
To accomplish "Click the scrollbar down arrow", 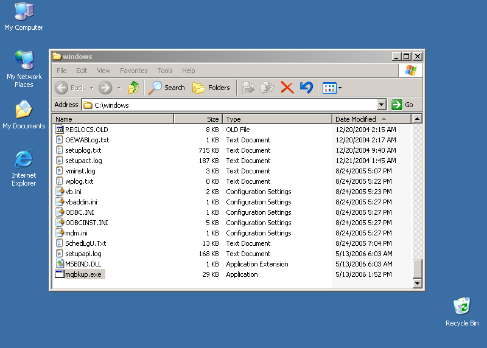I will click(417, 283).
